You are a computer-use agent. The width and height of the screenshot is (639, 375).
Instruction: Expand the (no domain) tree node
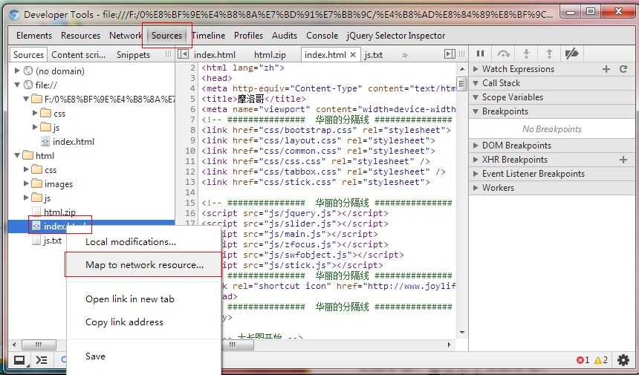click(17, 71)
